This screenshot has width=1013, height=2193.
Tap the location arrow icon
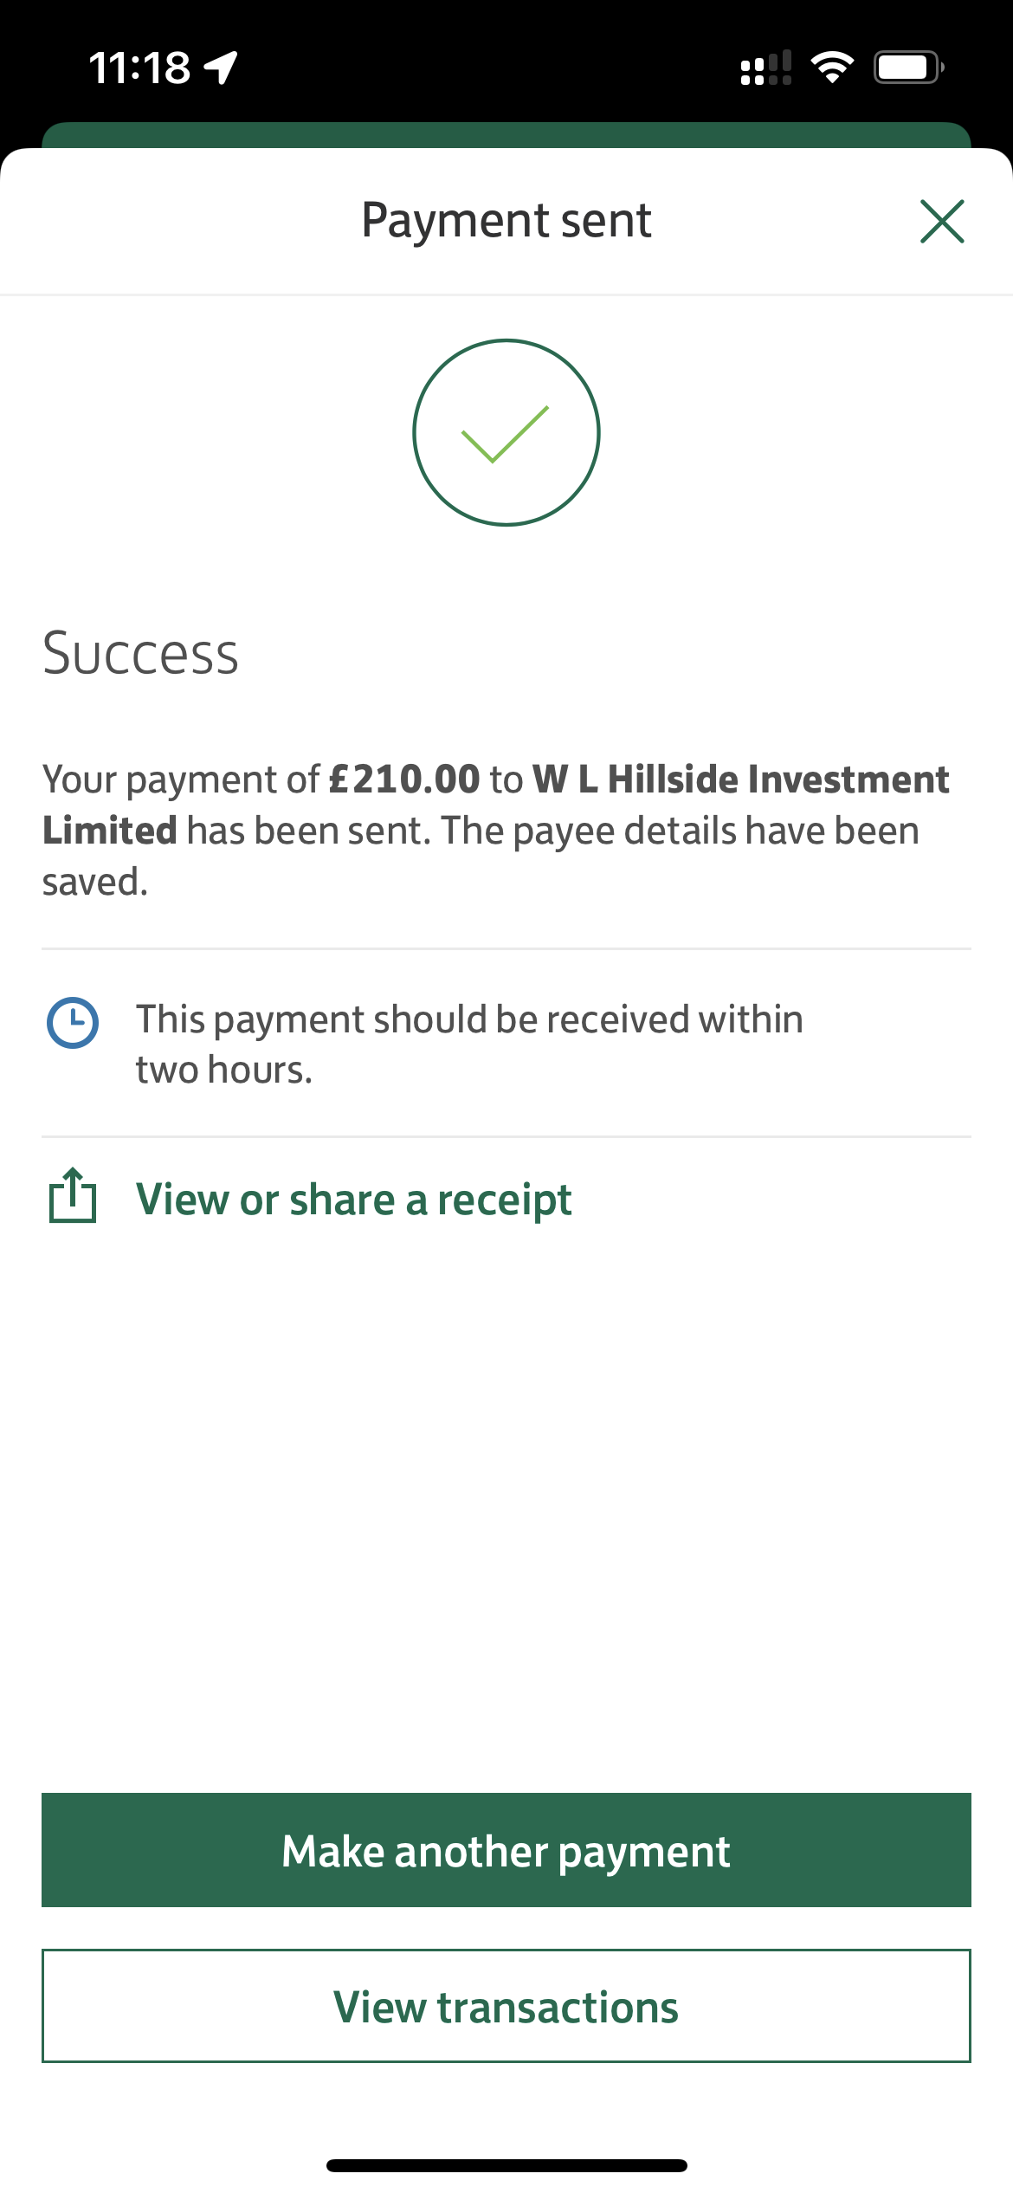pyautogui.click(x=222, y=68)
